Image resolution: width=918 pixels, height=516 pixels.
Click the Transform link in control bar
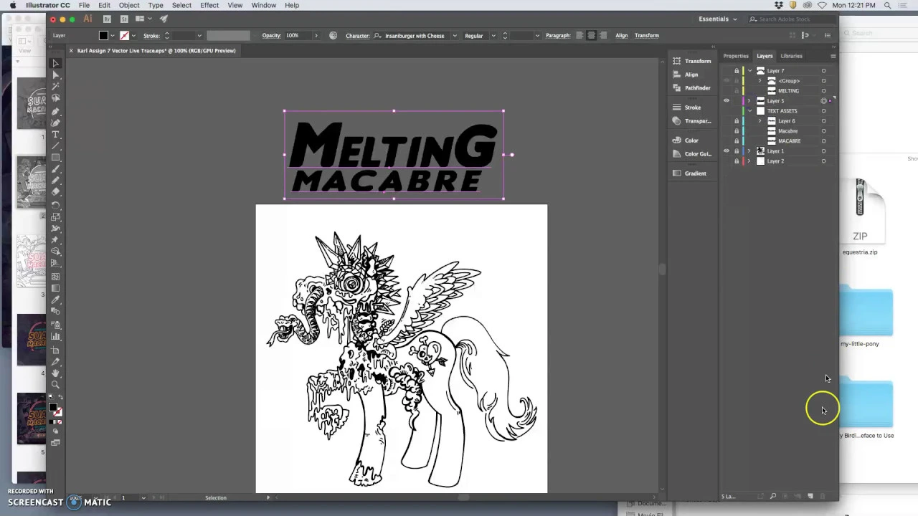point(646,35)
